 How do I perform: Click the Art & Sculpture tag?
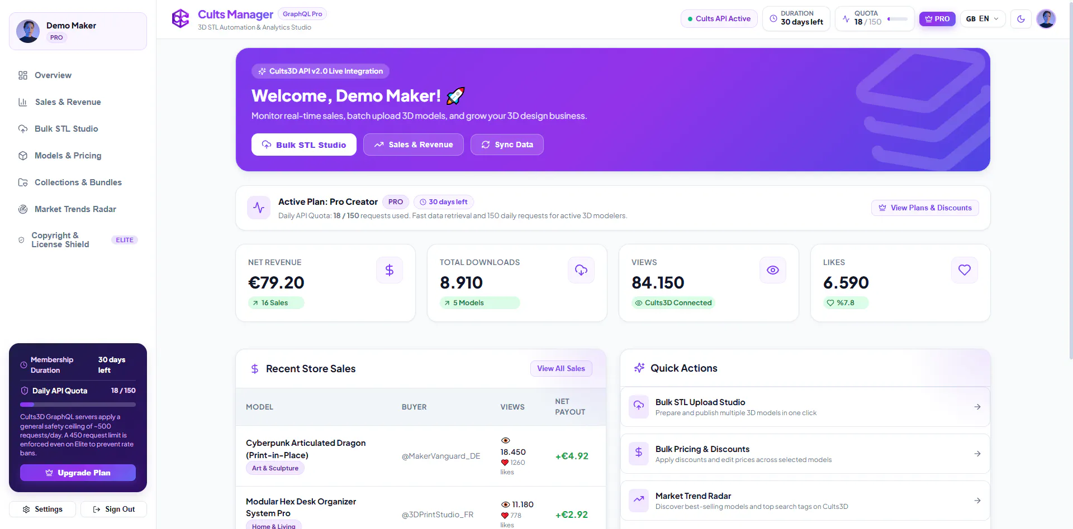coord(275,468)
